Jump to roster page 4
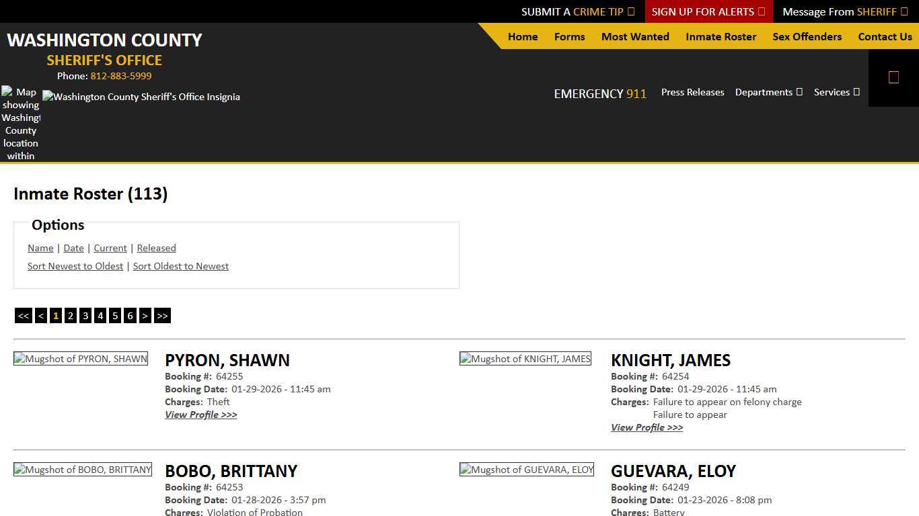This screenshot has width=919, height=516. 100,315
